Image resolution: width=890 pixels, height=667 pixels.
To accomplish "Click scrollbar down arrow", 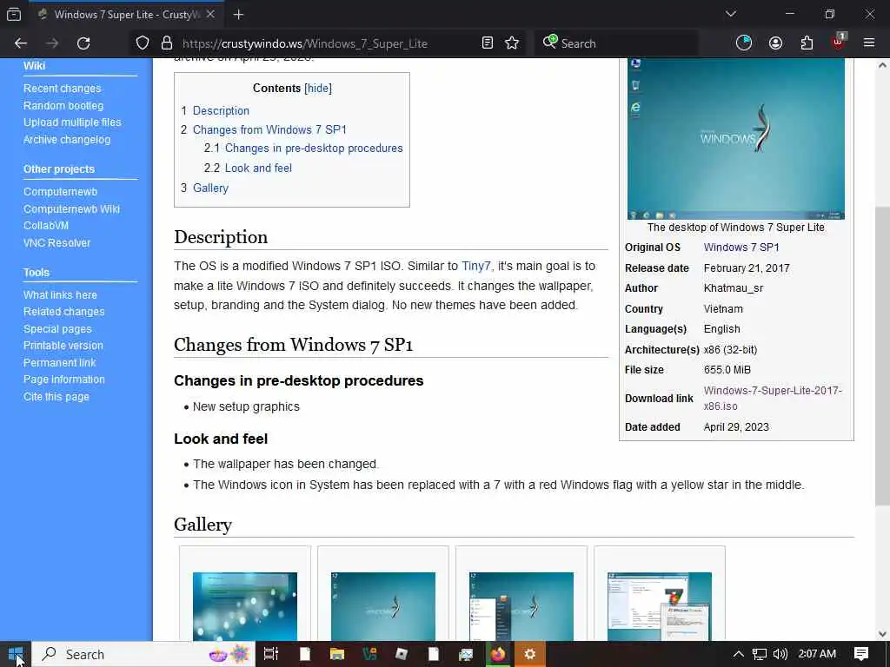I will click(882, 633).
